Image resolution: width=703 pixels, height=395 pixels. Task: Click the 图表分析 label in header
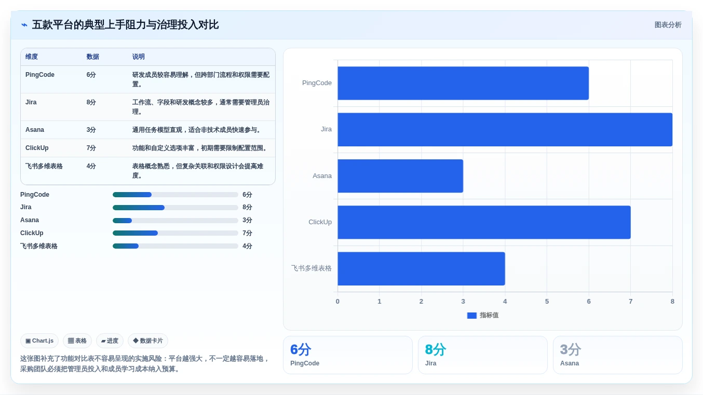click(668, 25)
